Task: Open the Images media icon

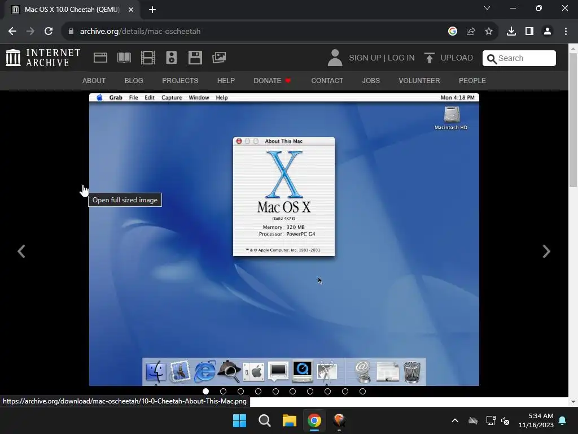Action: pyautogui.click(x=219, y=58)
